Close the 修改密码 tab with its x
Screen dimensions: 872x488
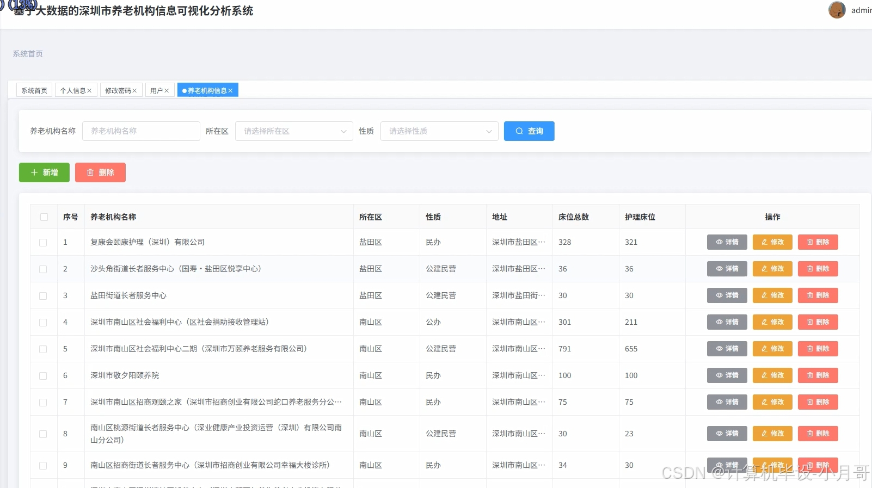click(x=134, y=91)
